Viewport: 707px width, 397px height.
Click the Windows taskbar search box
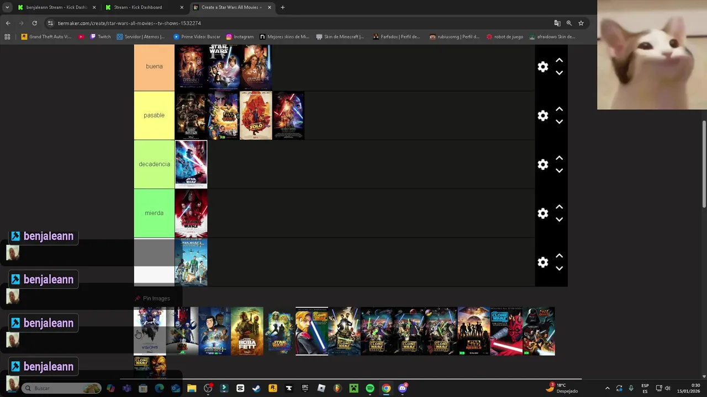(x=61, y=388)
